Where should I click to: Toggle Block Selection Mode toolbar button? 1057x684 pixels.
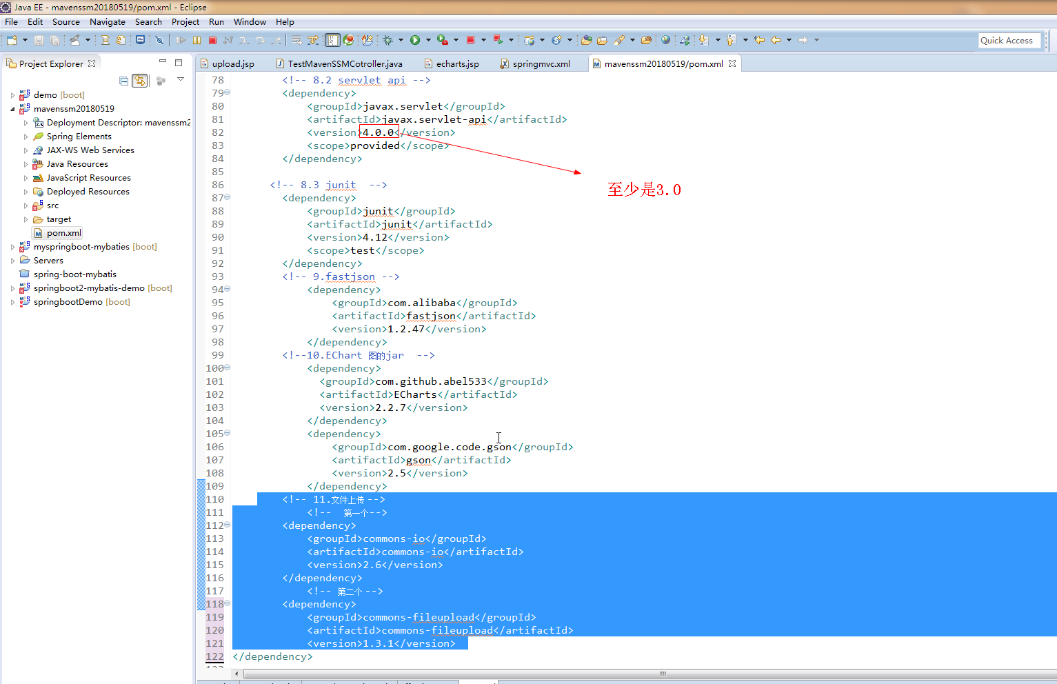(332, 40)
